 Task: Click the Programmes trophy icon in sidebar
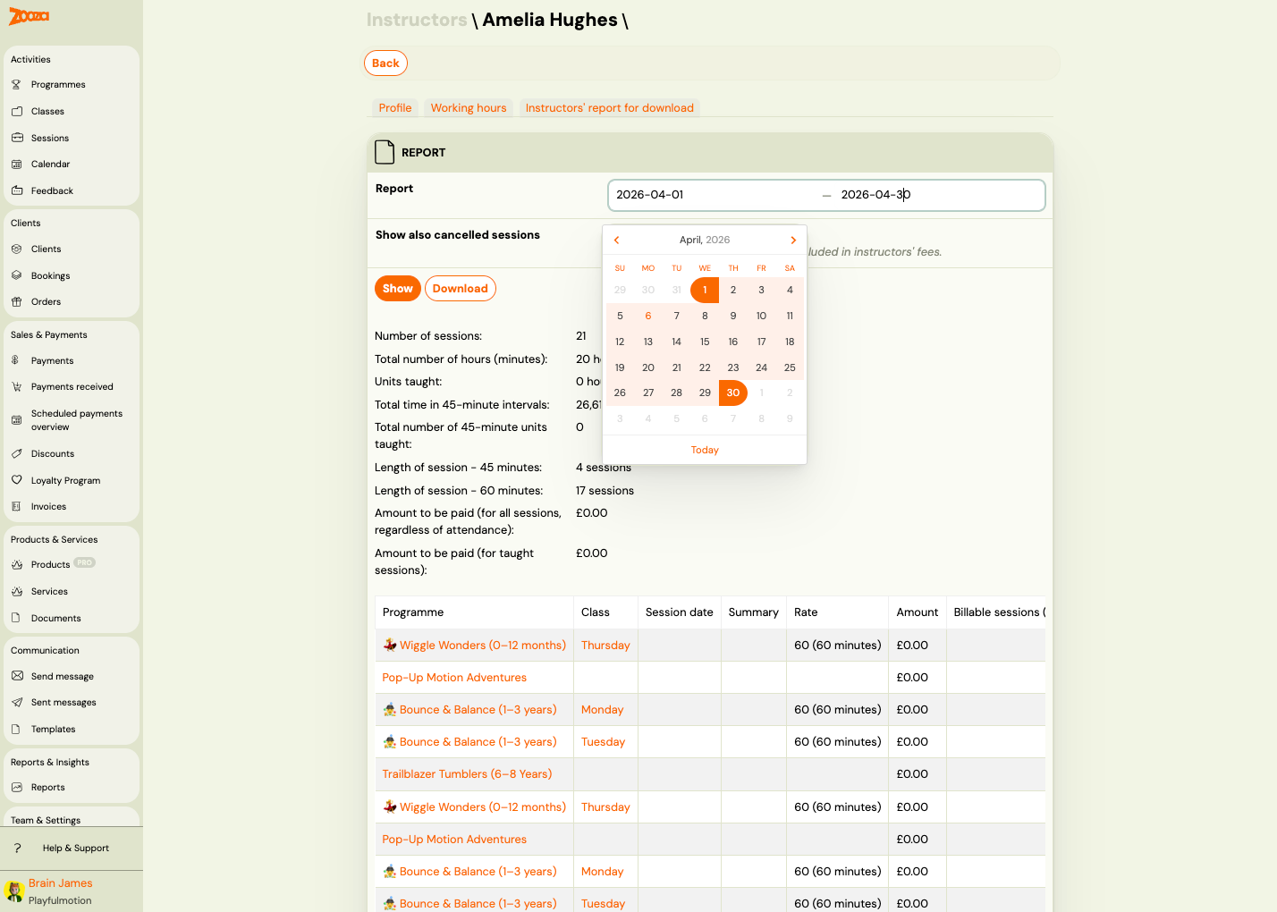click(16, 85)
